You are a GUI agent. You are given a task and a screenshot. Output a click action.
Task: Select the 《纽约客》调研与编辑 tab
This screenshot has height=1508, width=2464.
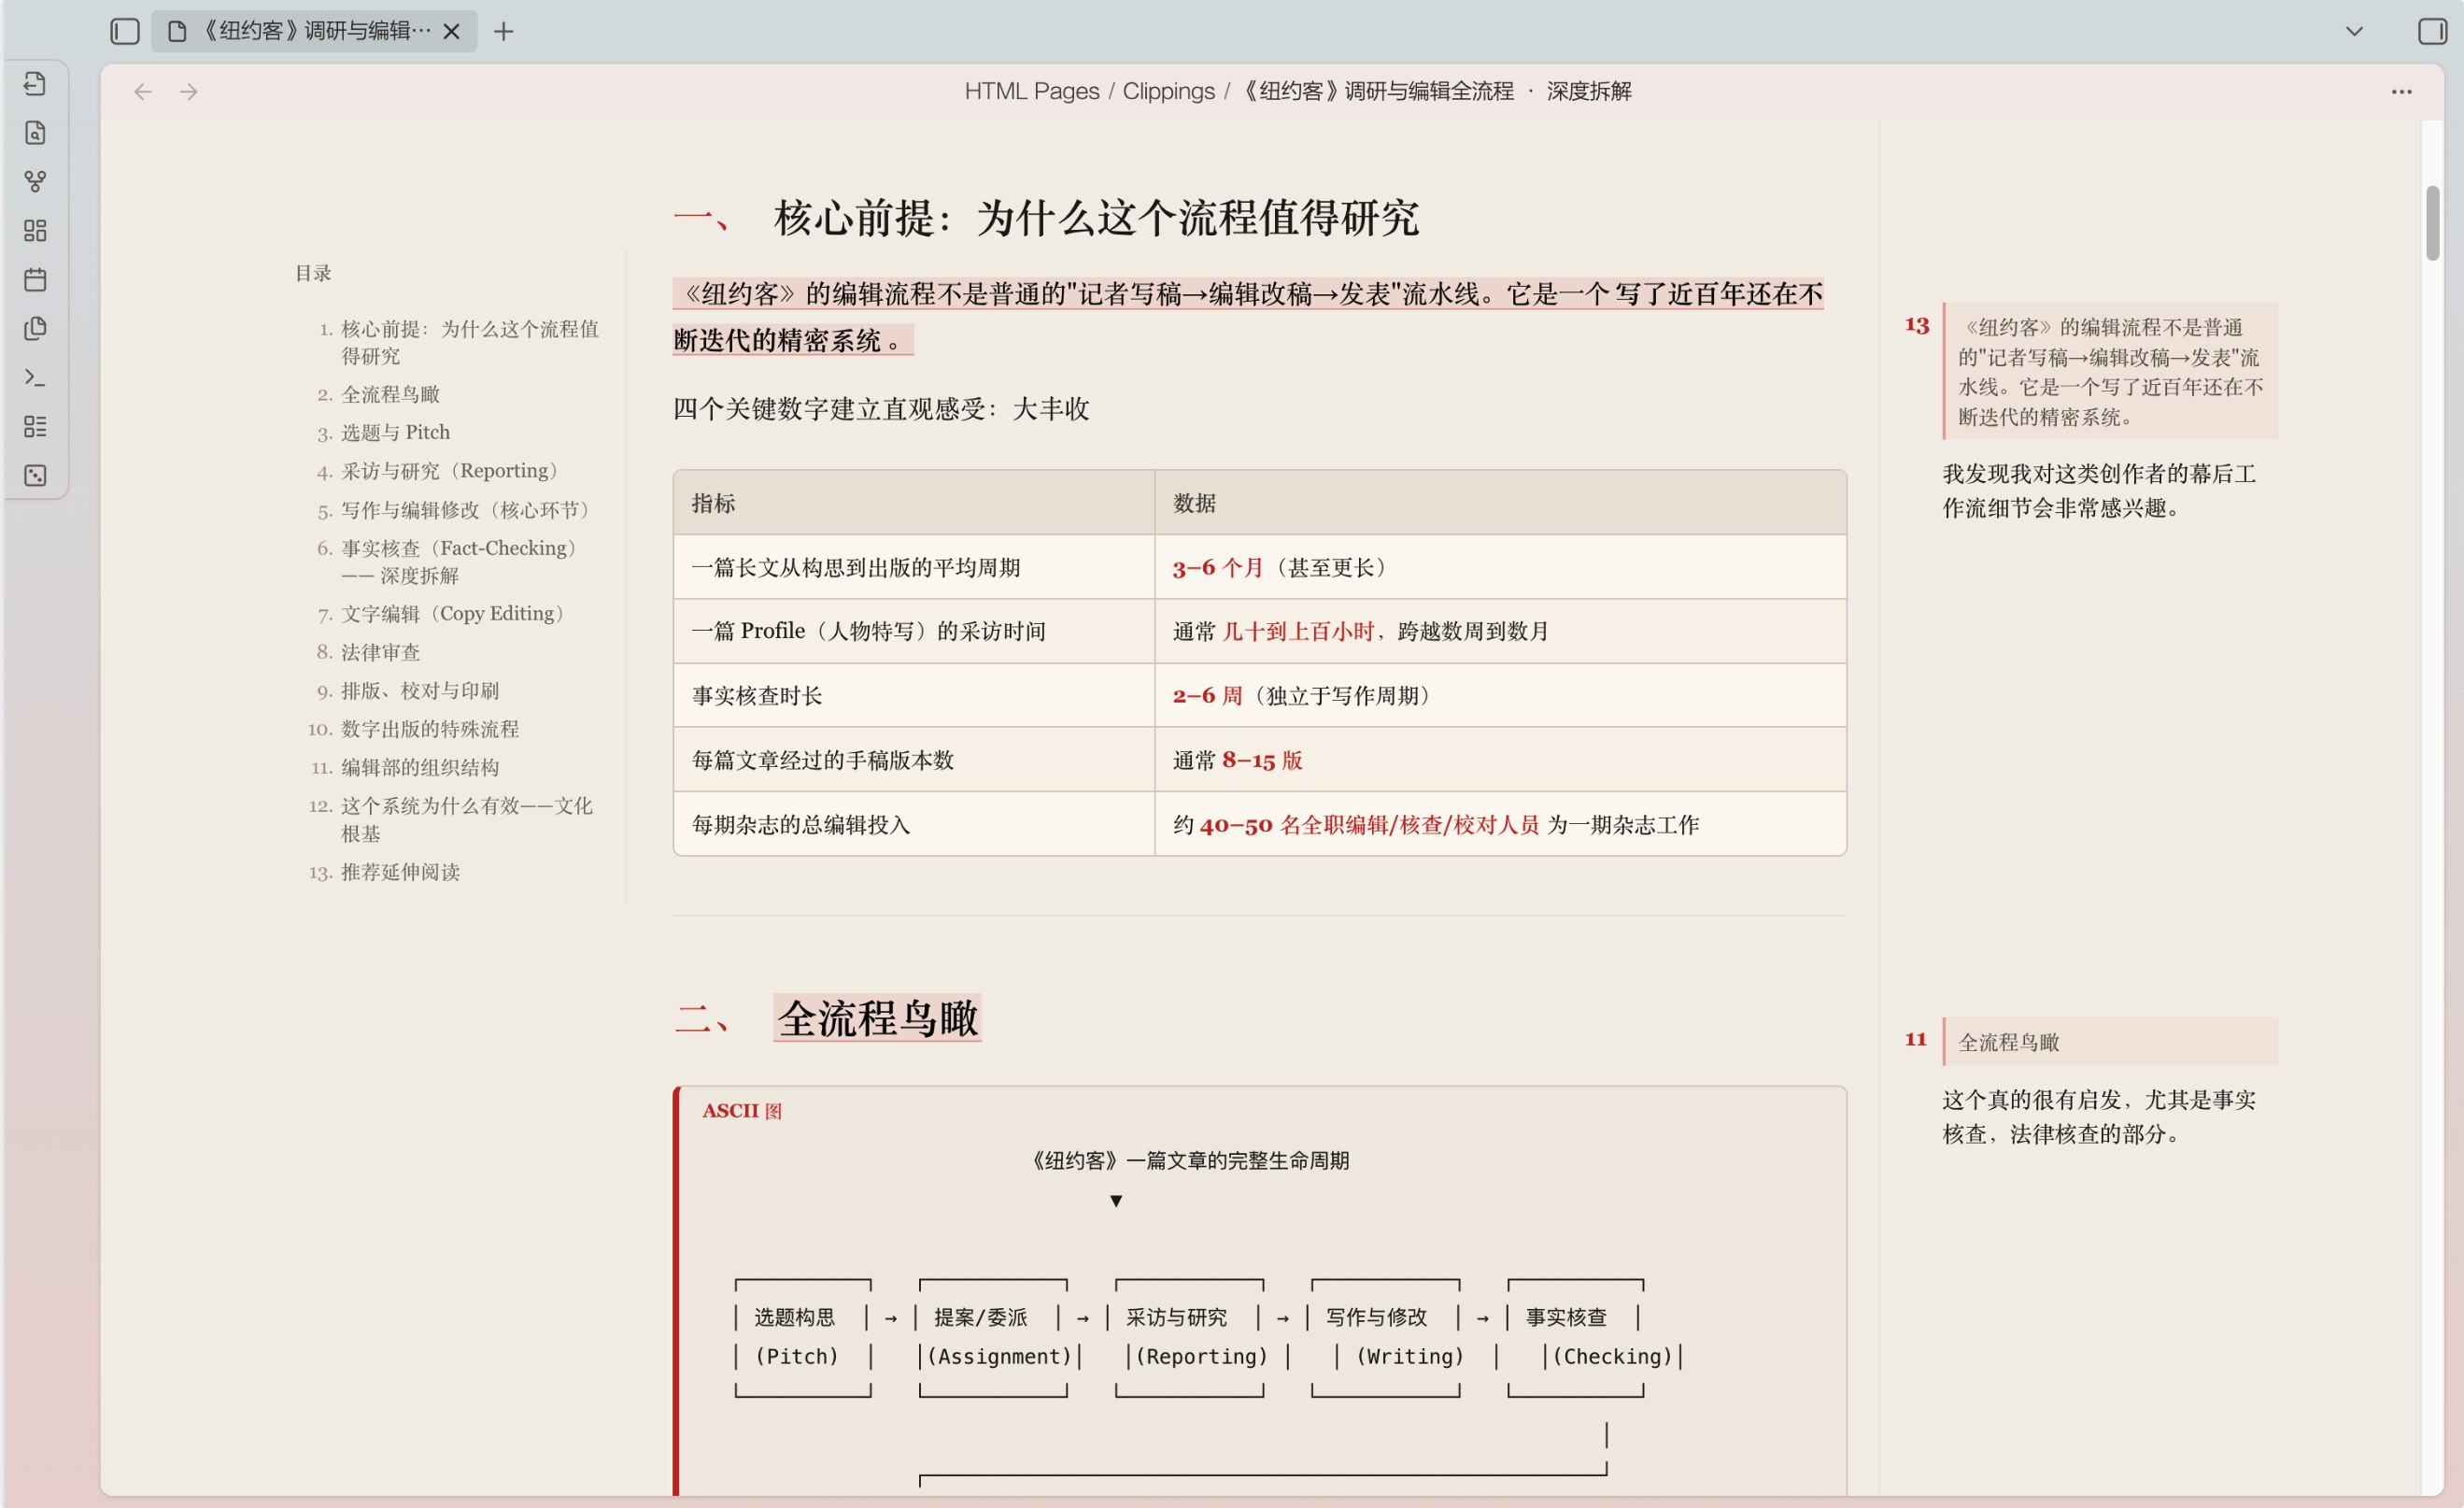314,31
